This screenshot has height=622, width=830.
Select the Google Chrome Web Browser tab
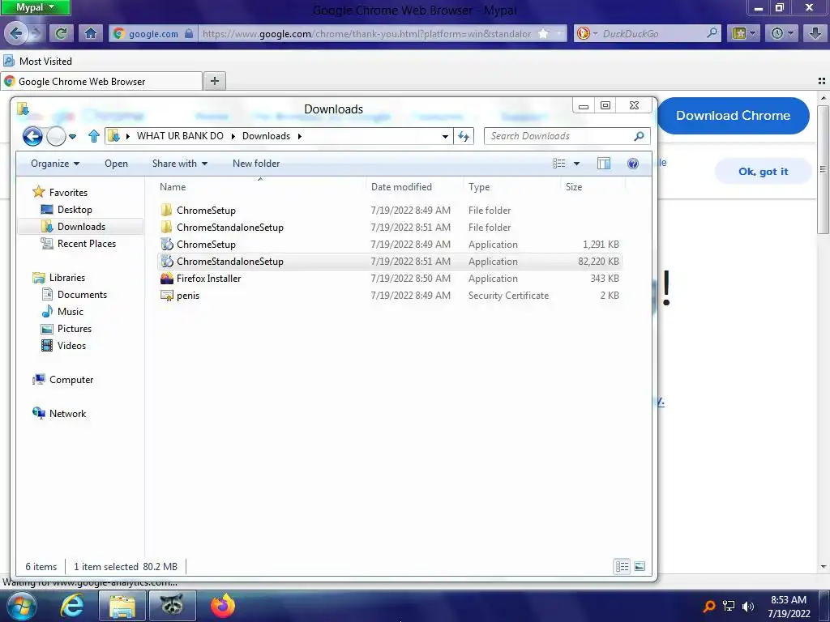point(101,81)
